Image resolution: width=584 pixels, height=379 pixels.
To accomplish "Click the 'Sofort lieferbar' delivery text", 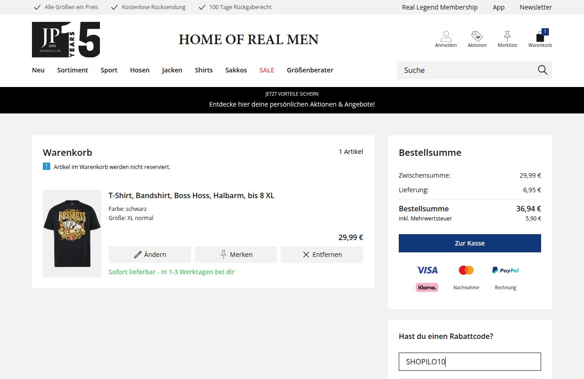I will coord(172,272).
